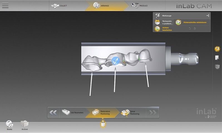Switch to the COLLECT phase
222x133 pixels.
[x=59, y=6]
